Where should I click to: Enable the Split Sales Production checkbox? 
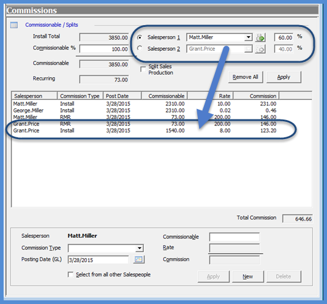point(143,69)
